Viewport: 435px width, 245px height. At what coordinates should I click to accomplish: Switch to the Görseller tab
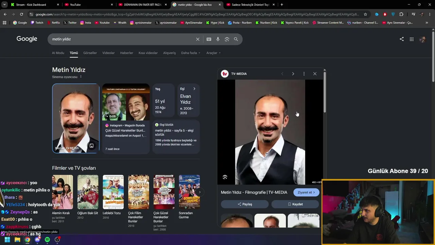(x=90, y=53)
